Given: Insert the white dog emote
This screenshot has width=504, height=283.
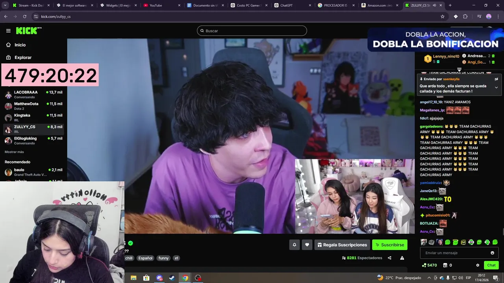Looking at the screenshot, I should click(x=423, y=242).
